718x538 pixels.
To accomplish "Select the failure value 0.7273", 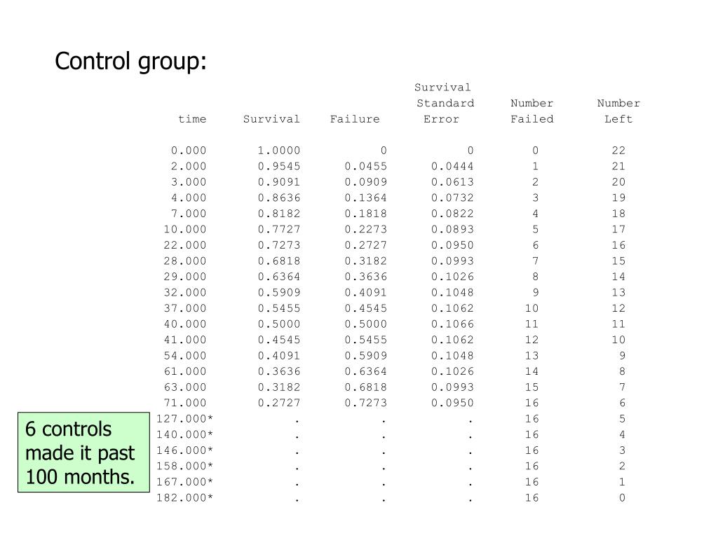I will tap(366, 403).
